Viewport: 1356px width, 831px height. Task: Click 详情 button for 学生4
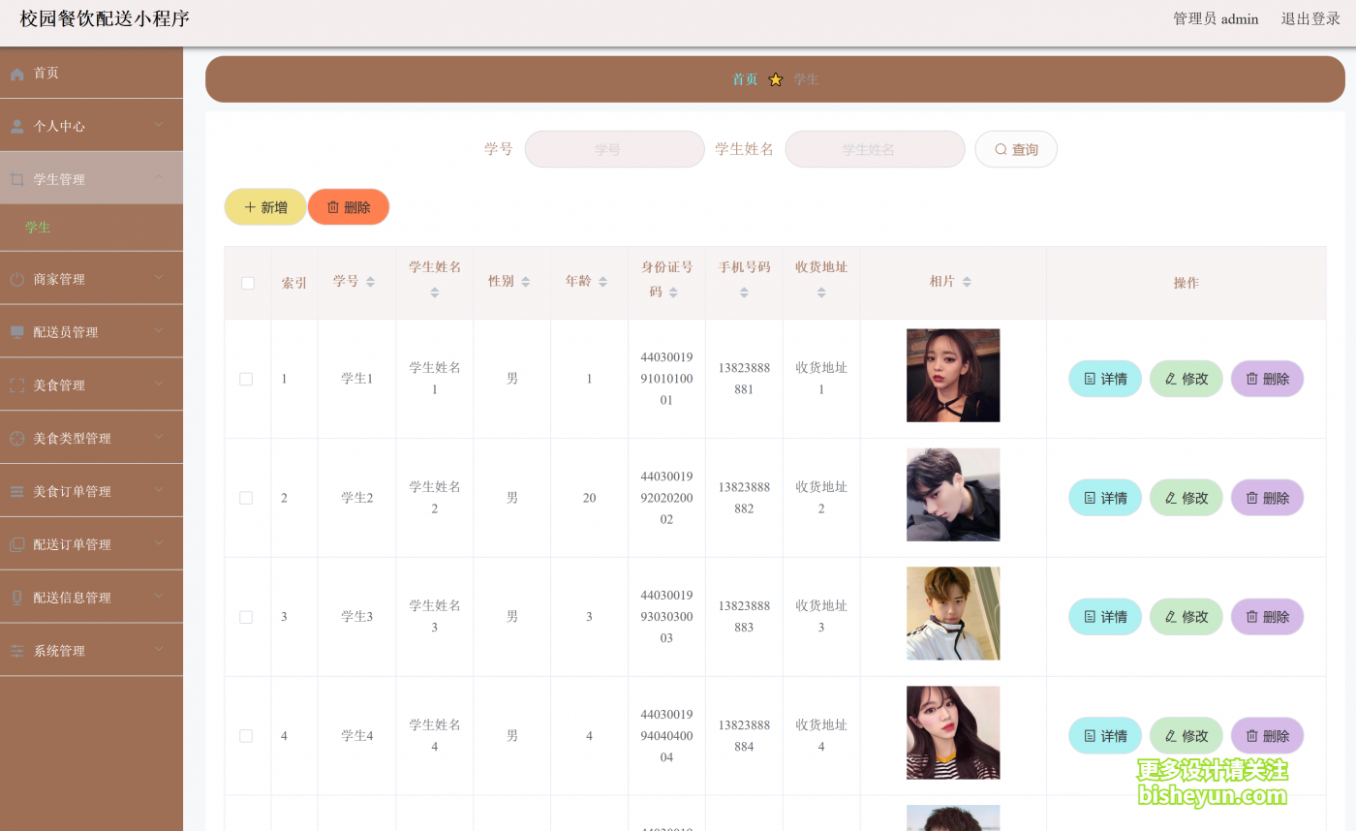click(1105, 736)
